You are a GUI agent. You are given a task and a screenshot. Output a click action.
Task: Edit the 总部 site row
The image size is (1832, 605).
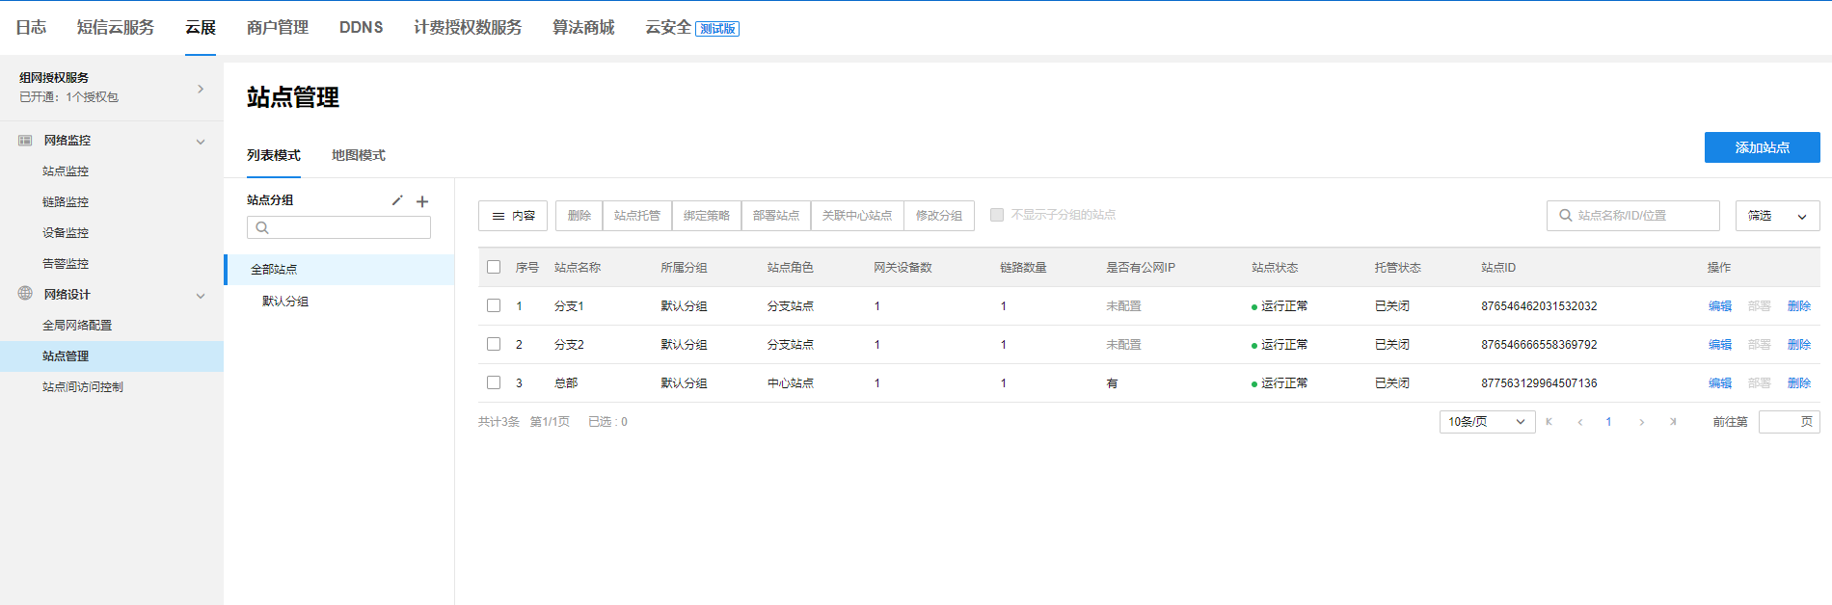pyautogui.click(x=1720, y=383)
